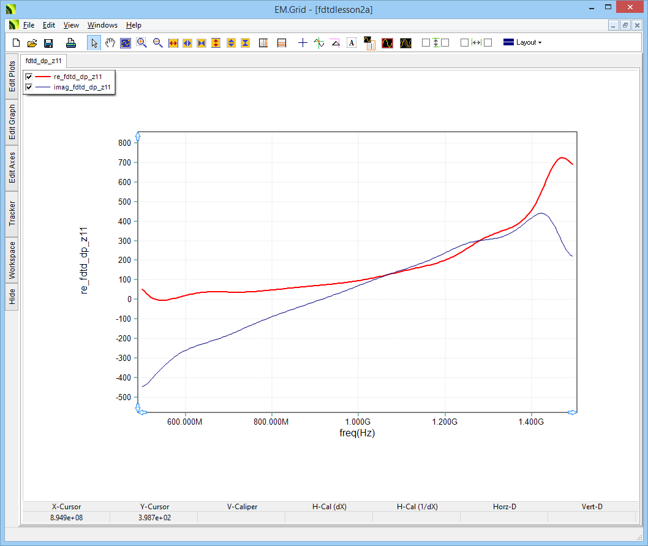
Task: Activate the crosshair cursor tool
Action: coord(303,43)
